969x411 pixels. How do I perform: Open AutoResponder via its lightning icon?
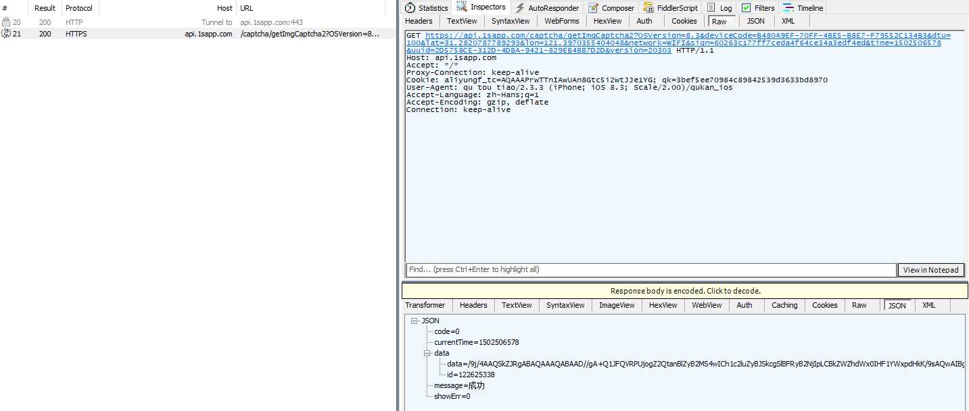(x=520, y=8)
